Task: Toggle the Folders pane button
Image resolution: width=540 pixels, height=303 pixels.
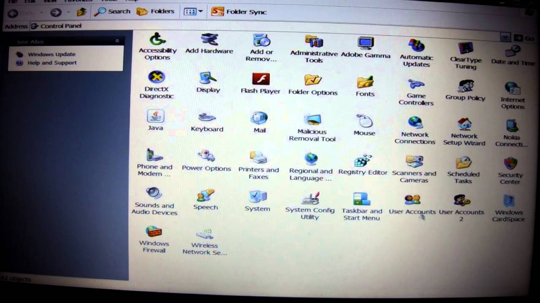Action: click(x=156, y=11)
